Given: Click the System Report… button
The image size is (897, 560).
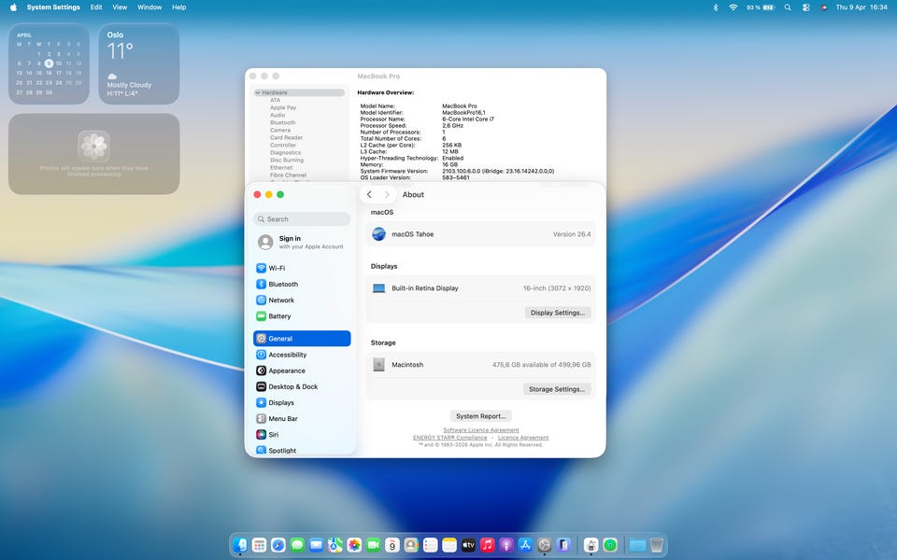Looking at the screenshot, I should (480, 416).
